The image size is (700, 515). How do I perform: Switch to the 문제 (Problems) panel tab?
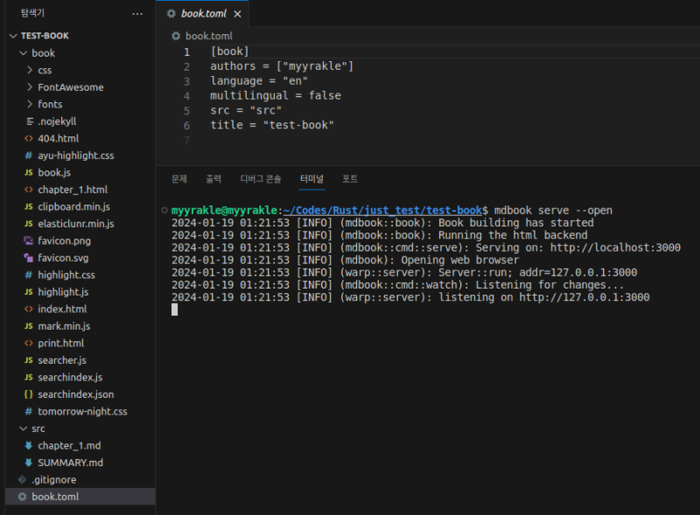pos(179,178)
